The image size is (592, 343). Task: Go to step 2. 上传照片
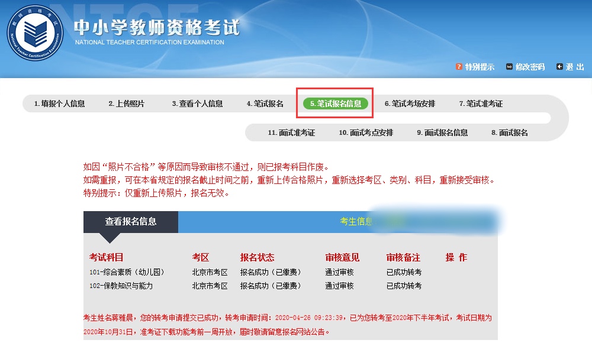[x=127, y=103]
